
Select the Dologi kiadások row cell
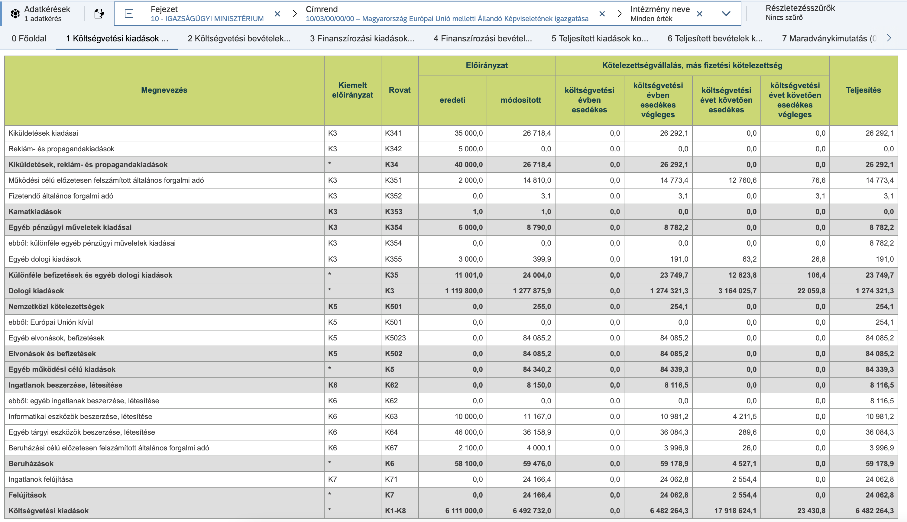click(36, 291)
